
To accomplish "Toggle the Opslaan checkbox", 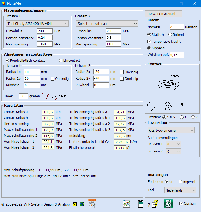I will [181, 203].
